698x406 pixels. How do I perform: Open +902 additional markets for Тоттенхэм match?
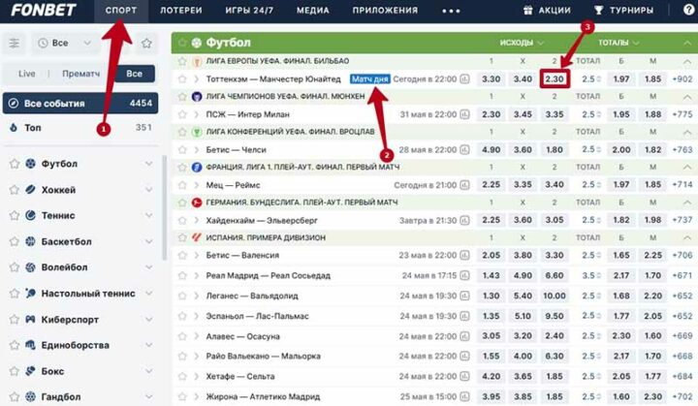682,78
